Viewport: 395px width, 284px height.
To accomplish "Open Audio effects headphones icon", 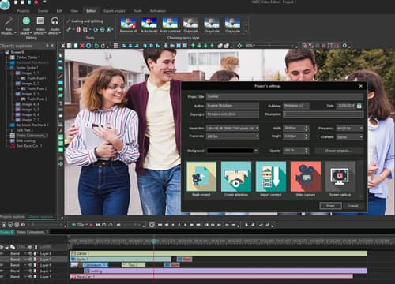I will click(x=55, y=21).
